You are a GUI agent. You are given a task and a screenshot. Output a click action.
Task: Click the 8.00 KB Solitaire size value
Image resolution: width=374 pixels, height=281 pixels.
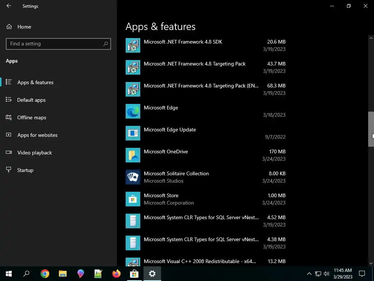click(277, 173)
